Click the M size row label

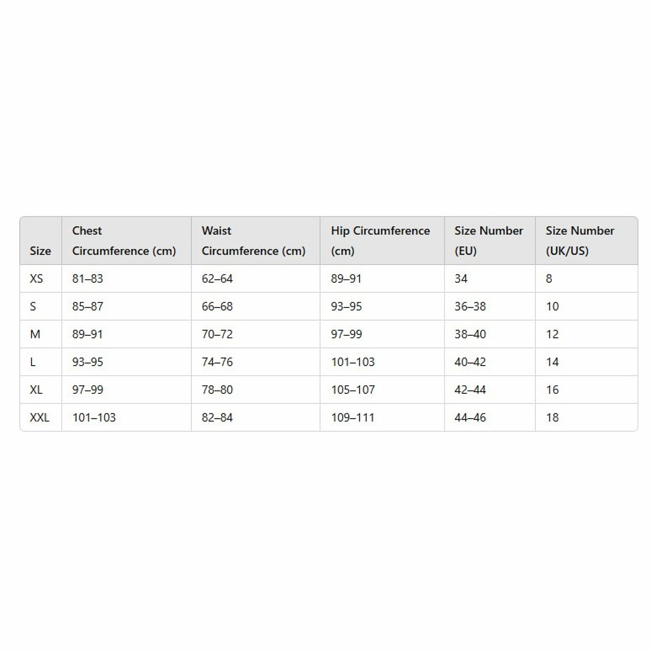pos(35,334)
